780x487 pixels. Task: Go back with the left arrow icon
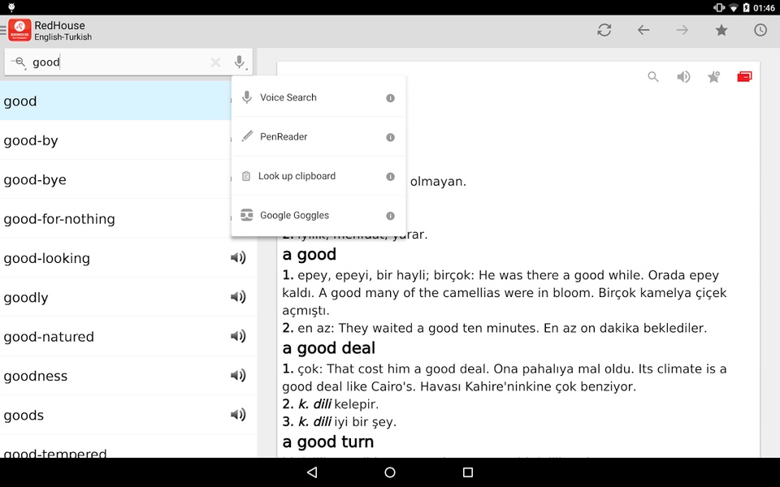click(643, 30)
